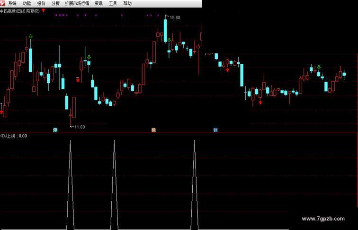Click the KDJ上拐 : 0.00 indicator label
Image resolution: width=358 pixels, height=230 pixels.
pyautogui.click(x=13, y=136)
